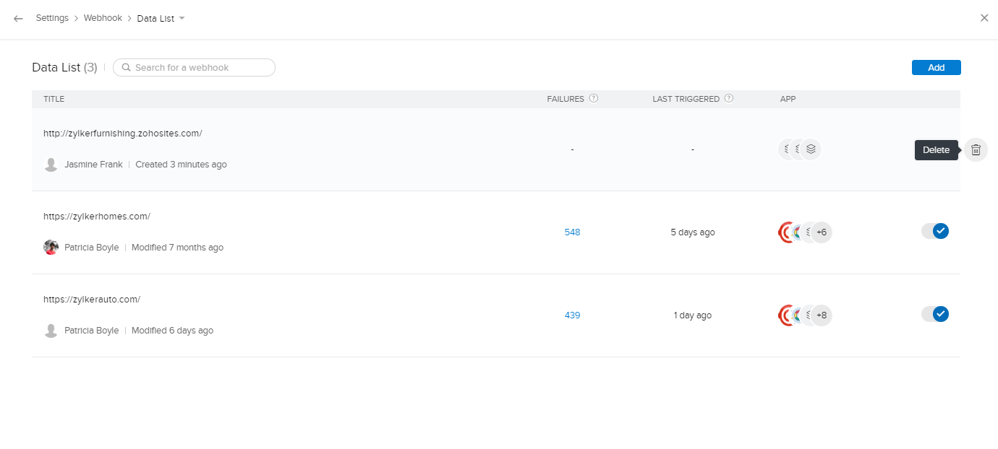Go to Settings in breadcrumb
This screenshot has height=449, width=998.
pos(52,18)
